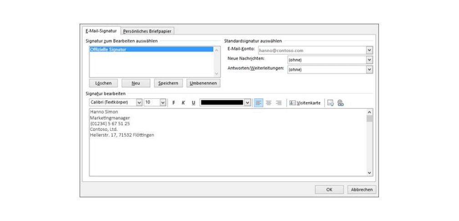Click signature list scrollbar up arrow
This screenshot has width=459, height=221.
(217, 50)
